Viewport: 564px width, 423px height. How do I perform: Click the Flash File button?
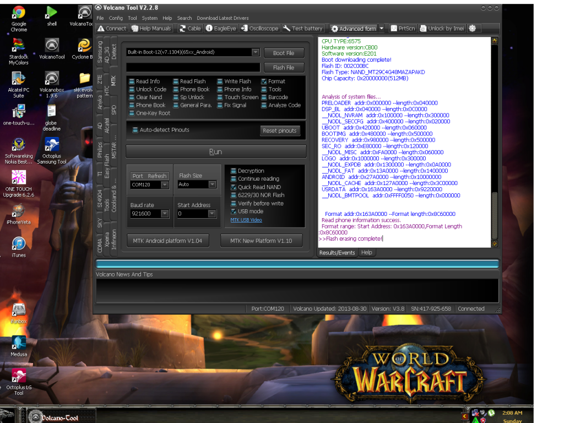284,67
